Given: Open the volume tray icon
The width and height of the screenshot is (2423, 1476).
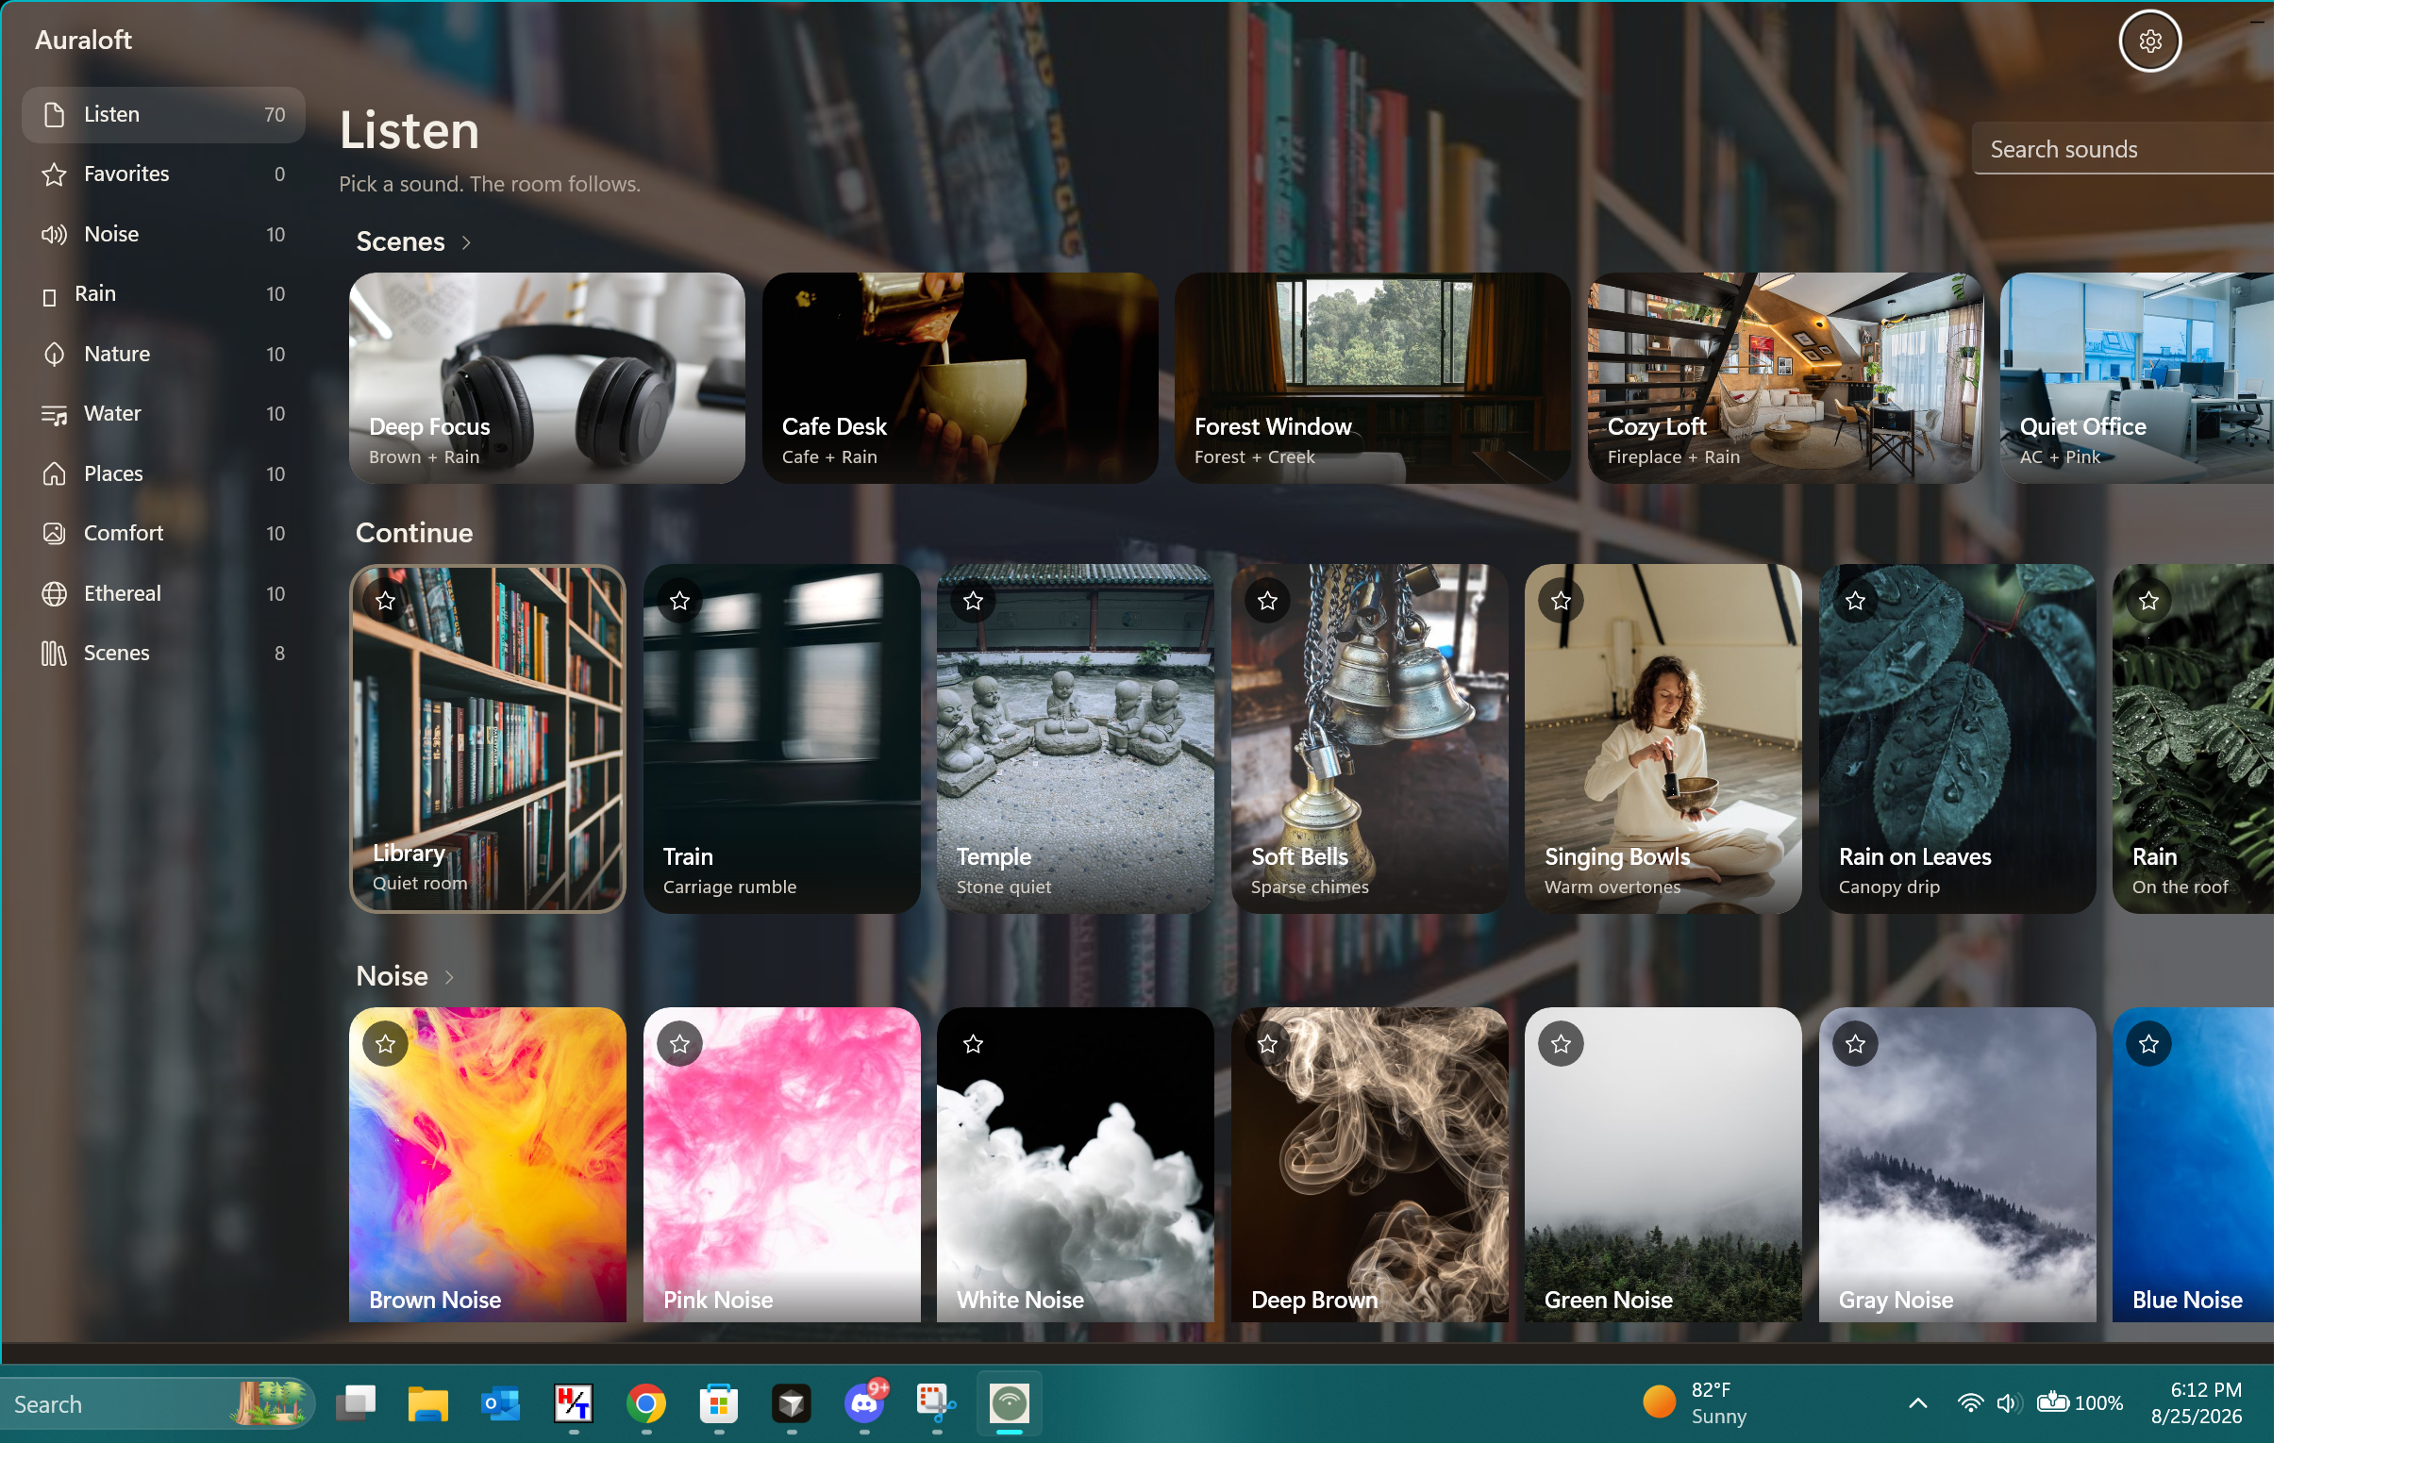Looking at the screenshot, I should pos(2009,1403).
